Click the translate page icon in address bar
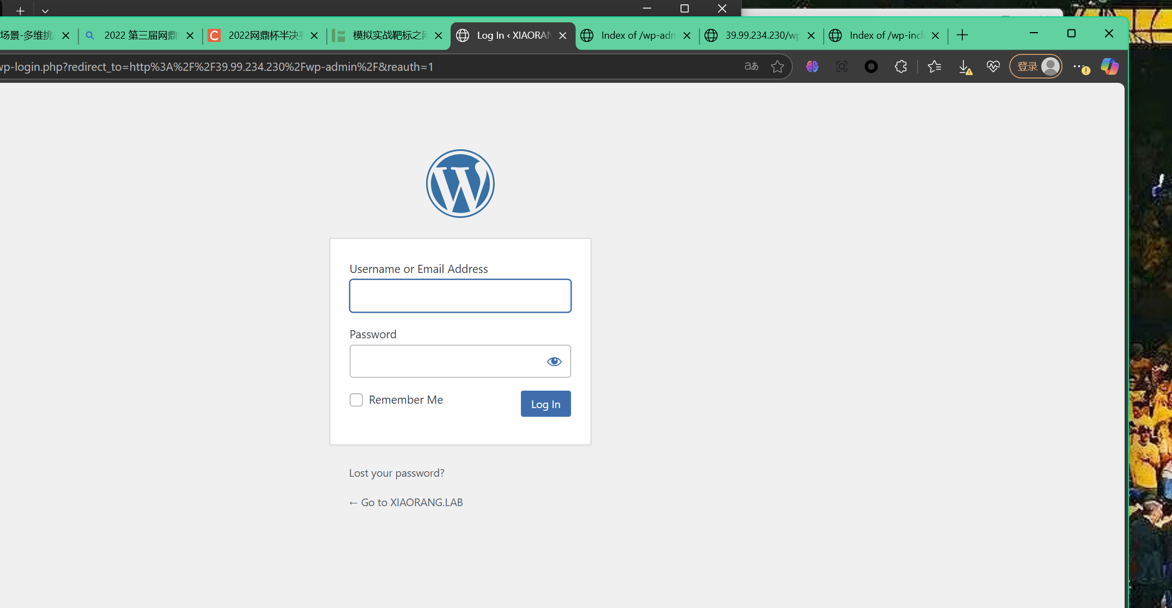Viewport: 1172px width, 608px height. point(751,66)
